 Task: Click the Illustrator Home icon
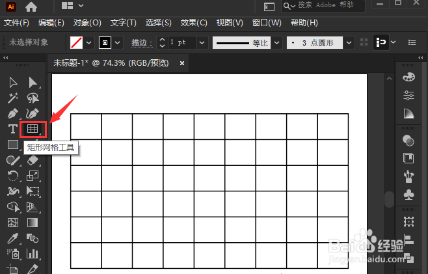click(x=31, y=7)
